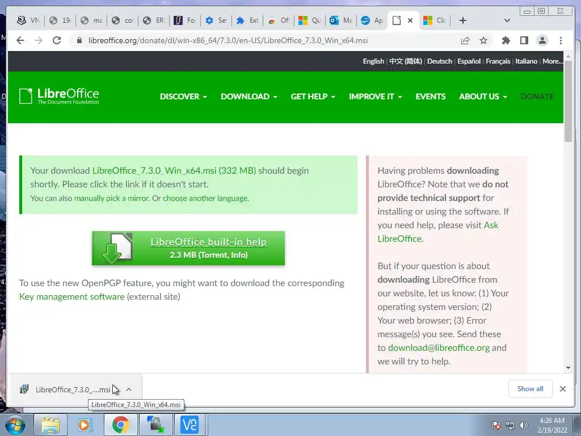Bookmark this page with the star icon
The height and width of the screenshot is (436, 581).
483,40
